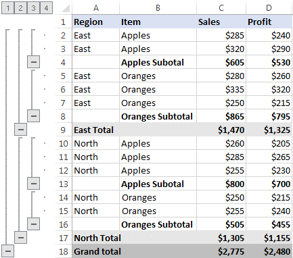
Task: Select the East Total cell
Action: (96, 130)
